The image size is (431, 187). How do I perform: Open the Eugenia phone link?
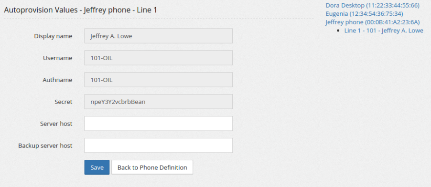pos(364,13)
